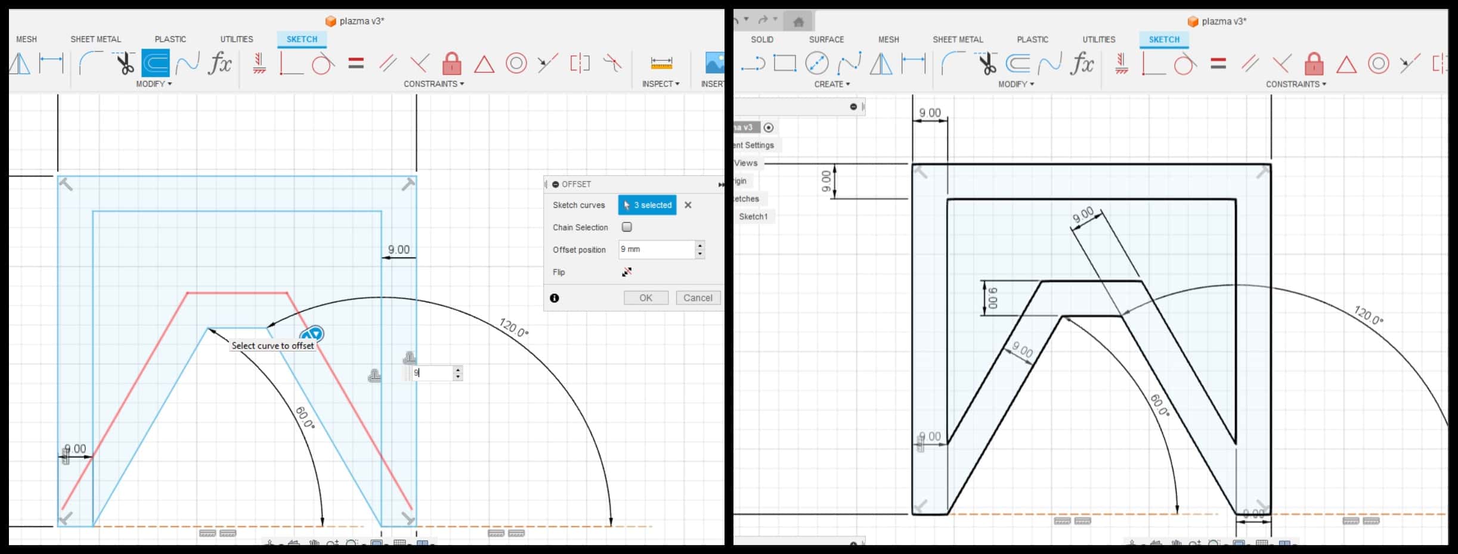Select the Line tool in the right screenshot

(x=753, y=63)
